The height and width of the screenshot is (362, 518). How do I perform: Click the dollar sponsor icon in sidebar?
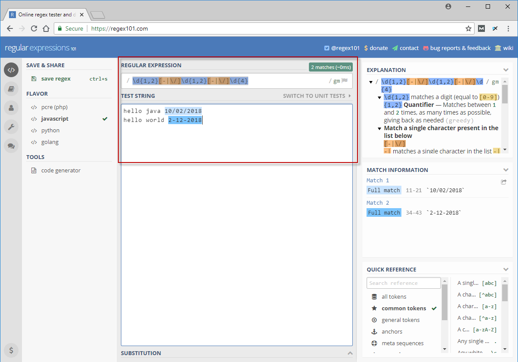pyautogui.click(x=11, y=350)
